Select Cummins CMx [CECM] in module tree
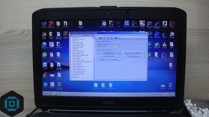The height and width of the screenshot is (117, 209). [78, 44]
